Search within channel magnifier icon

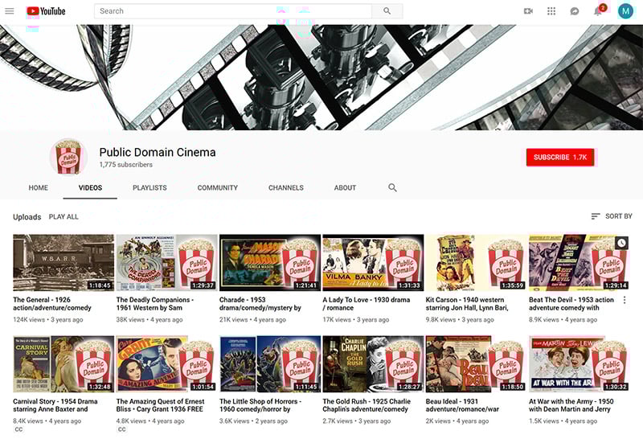(x=392, y=187)
